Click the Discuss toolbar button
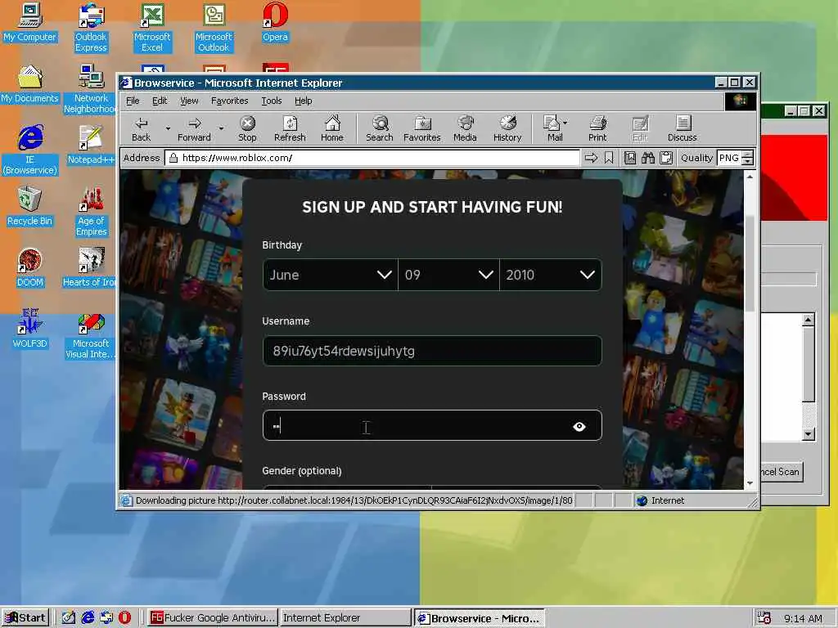This screenshot has width=838, height=628. tap(682, 129)
